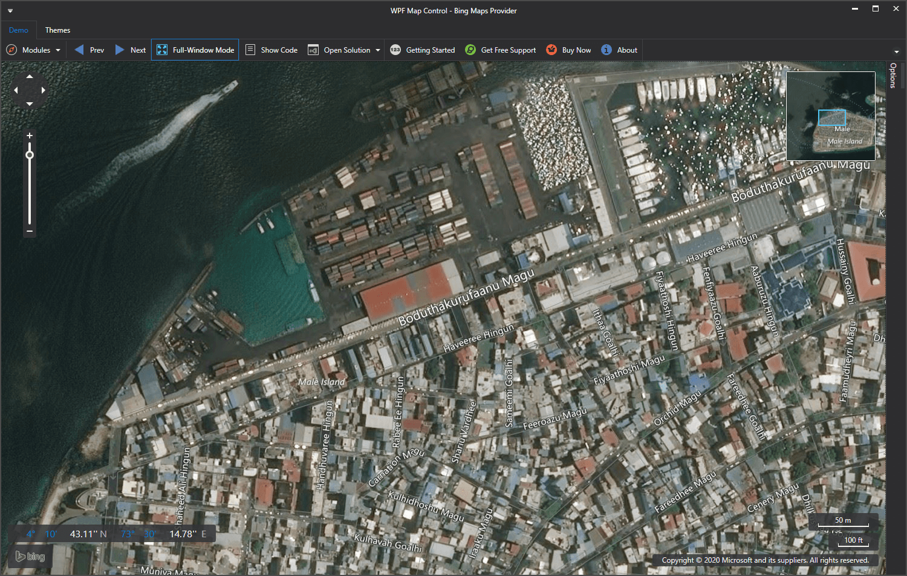Click the Male Island mini-map overview

coord(831,116)
